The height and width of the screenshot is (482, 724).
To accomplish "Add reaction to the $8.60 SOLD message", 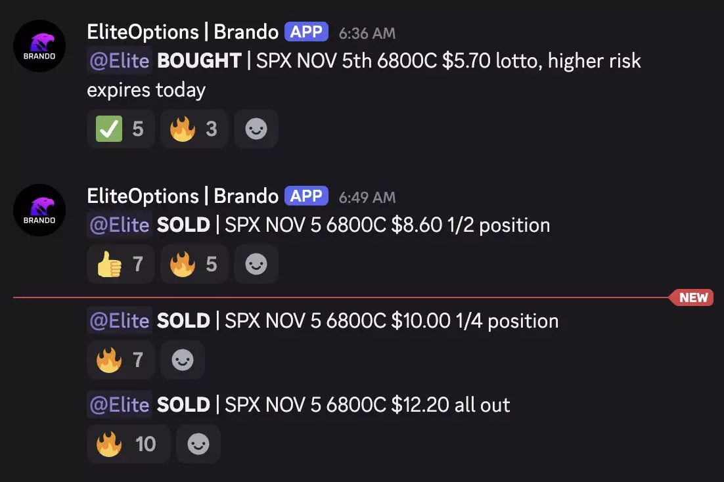I will pos(256,264).
